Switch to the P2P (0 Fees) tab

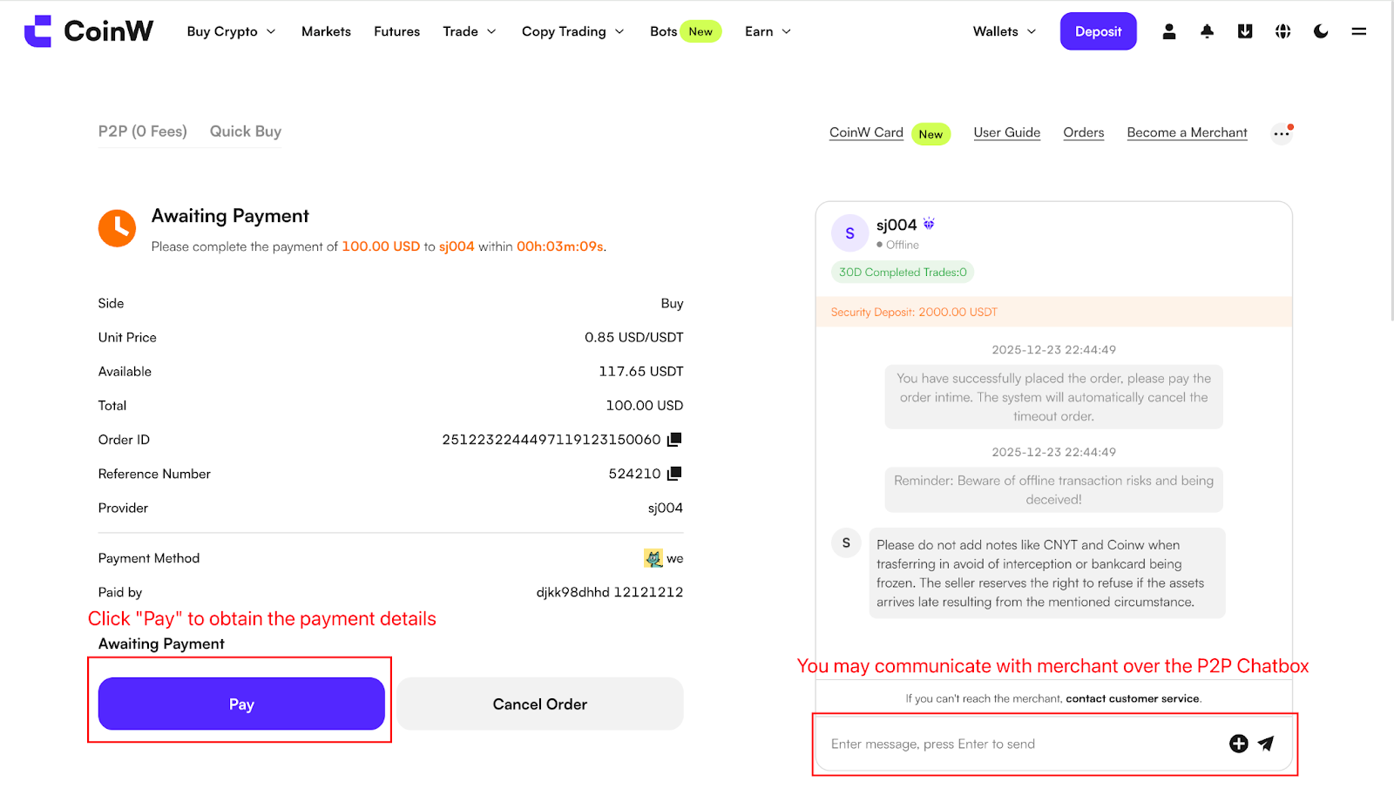[x=143, y=131]
